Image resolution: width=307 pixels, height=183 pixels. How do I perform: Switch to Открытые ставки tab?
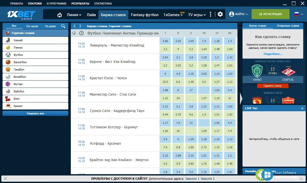(288, 26)
